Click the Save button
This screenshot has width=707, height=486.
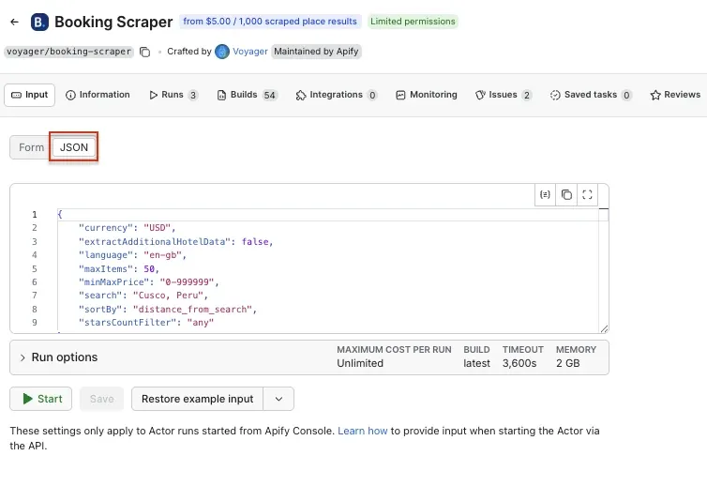[x=102, y=399]
